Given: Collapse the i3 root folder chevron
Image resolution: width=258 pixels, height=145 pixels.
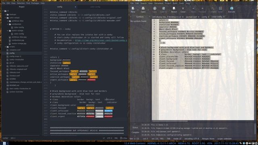Looking at the screenshot, I should pos(3,11).
